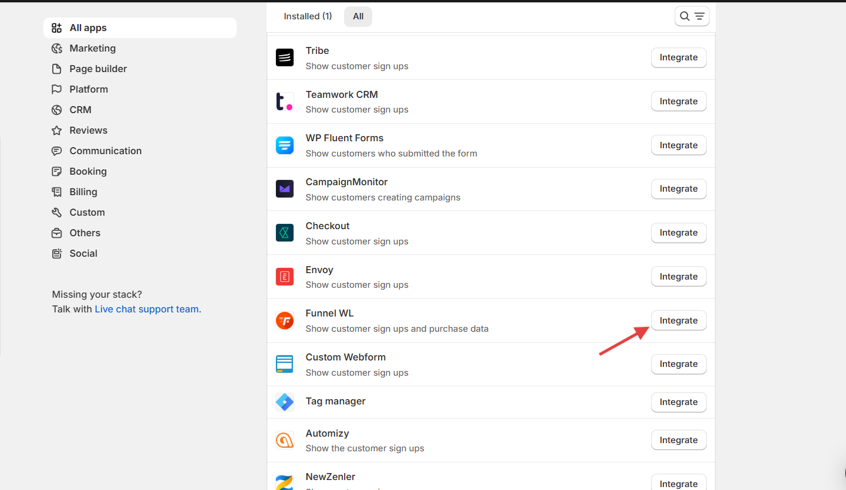Integrate the Tag manager app
The width and height of the screenshot is (846, 490).
[x=679, y=402]
